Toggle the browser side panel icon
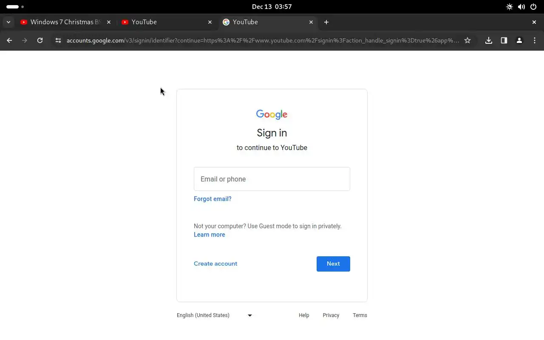 (504, 40)
